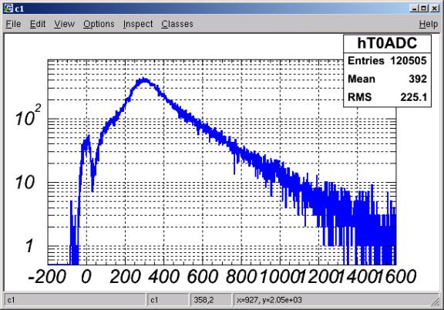This screenshot has height=310, width=444.
Task: Close the c1 canvas window
Action: coord(435,8)
